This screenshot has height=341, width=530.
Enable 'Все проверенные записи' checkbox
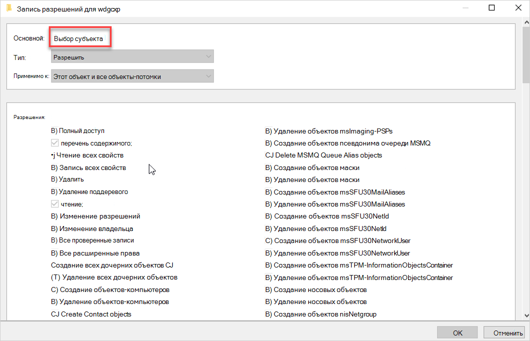pyautogui.click(x=54, y=240)
